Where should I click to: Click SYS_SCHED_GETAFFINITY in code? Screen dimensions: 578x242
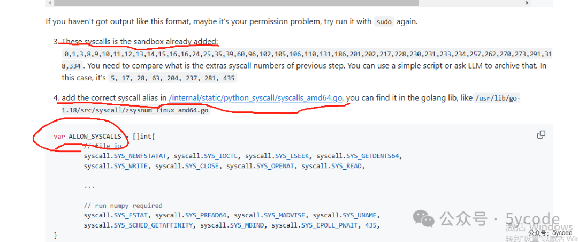(x=154, y=225)
